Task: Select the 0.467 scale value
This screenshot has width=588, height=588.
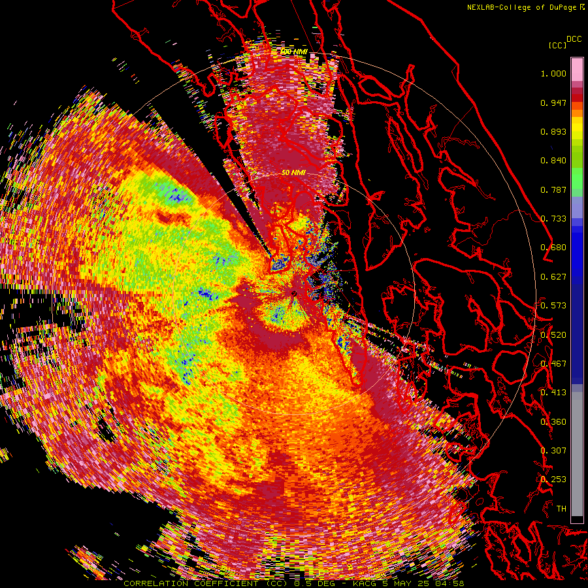Action: coord(553,364)
